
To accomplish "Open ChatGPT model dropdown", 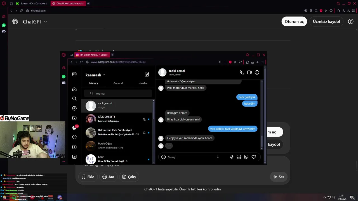I will point(35,21).
